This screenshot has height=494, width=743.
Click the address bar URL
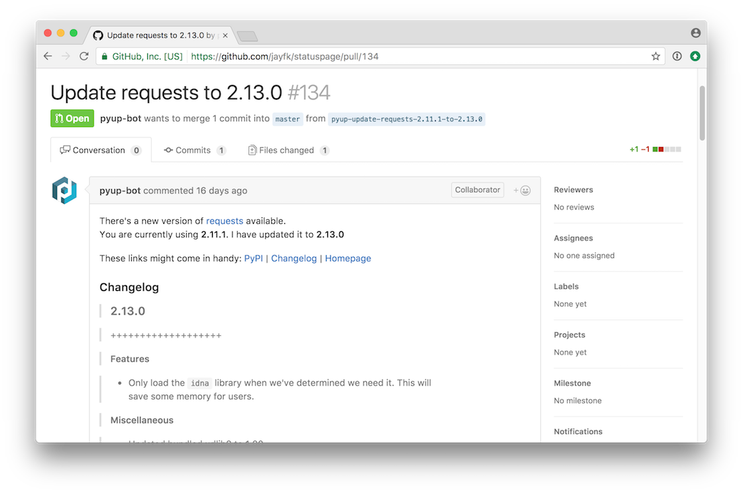tap(284, 56)
